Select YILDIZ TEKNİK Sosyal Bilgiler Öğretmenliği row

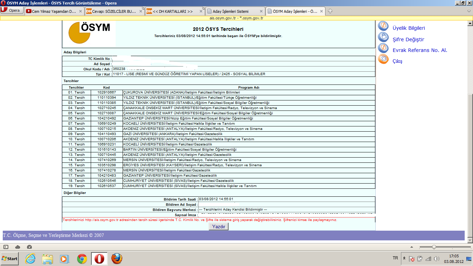point(218,103)
